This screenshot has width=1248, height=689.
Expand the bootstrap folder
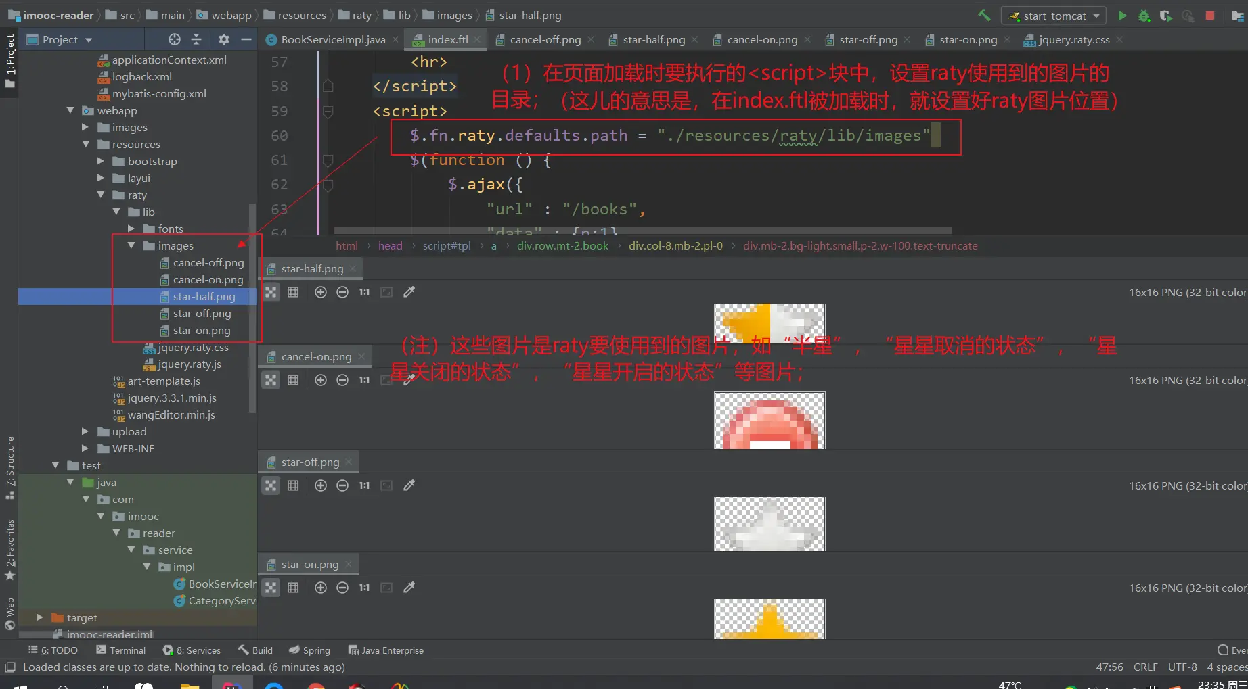click(x=101, y=161)
